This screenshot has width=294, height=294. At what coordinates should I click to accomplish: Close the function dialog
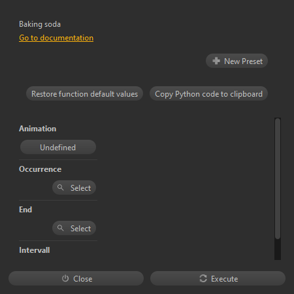tap(76, 278)
